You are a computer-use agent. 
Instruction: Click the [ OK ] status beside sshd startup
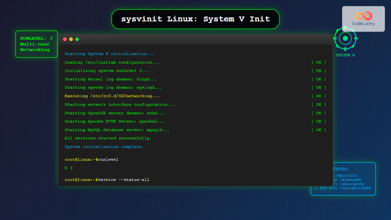(x=319, y=113)
